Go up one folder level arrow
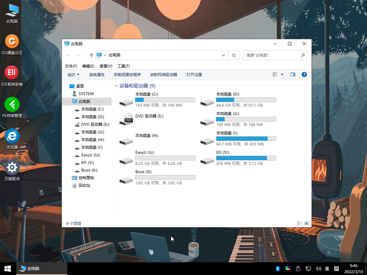The image size is (367, 275). (x=91, y=55)
